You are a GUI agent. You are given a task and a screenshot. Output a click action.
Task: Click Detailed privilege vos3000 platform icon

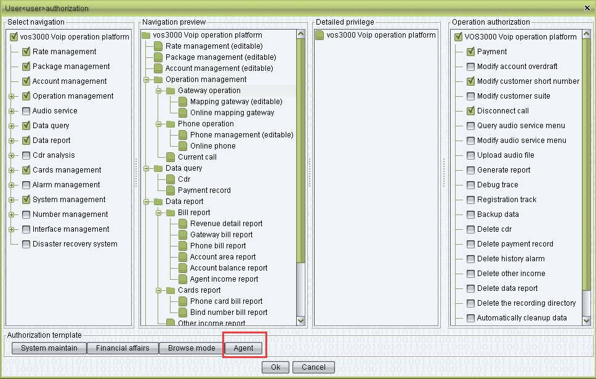(320, 35)
